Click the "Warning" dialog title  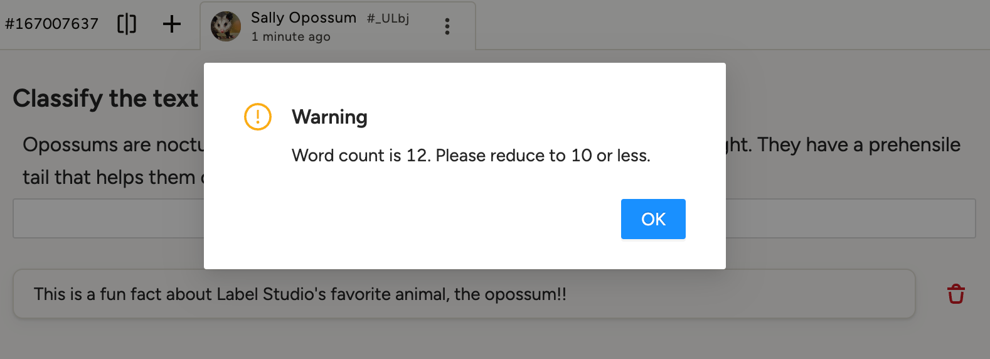(x=329, y=117)
